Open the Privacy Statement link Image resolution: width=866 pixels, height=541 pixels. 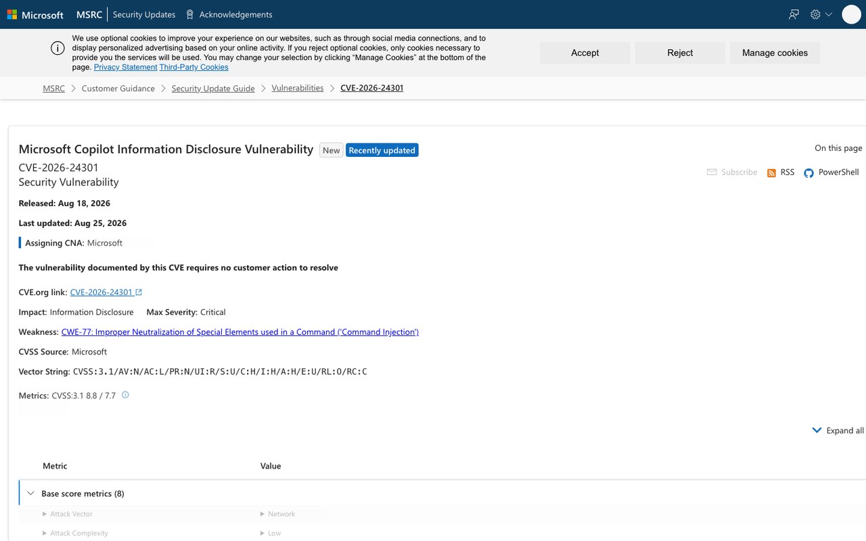(x=125, y=67)
